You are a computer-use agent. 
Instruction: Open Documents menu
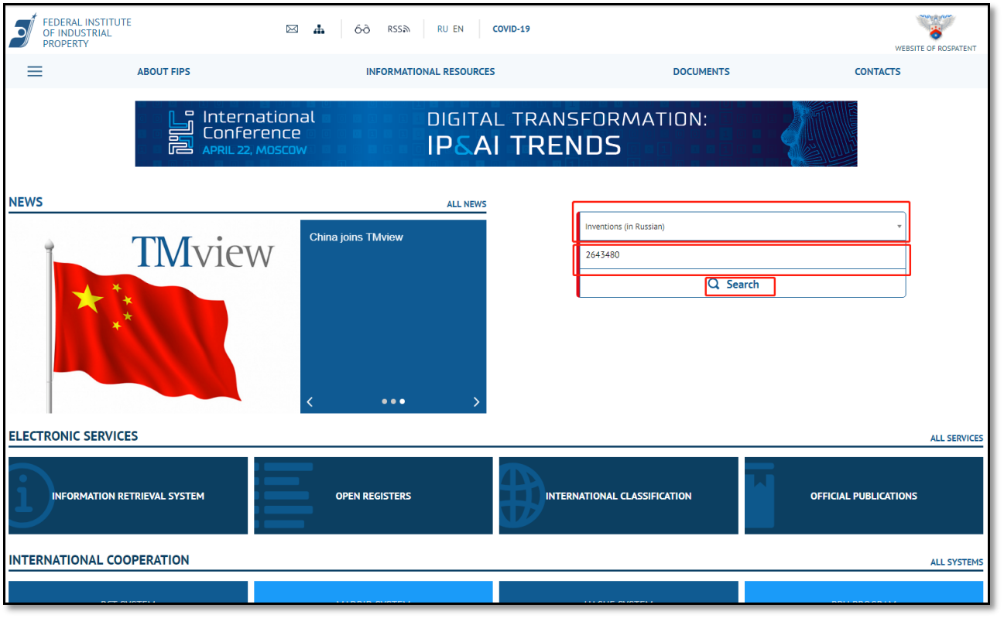701,71
